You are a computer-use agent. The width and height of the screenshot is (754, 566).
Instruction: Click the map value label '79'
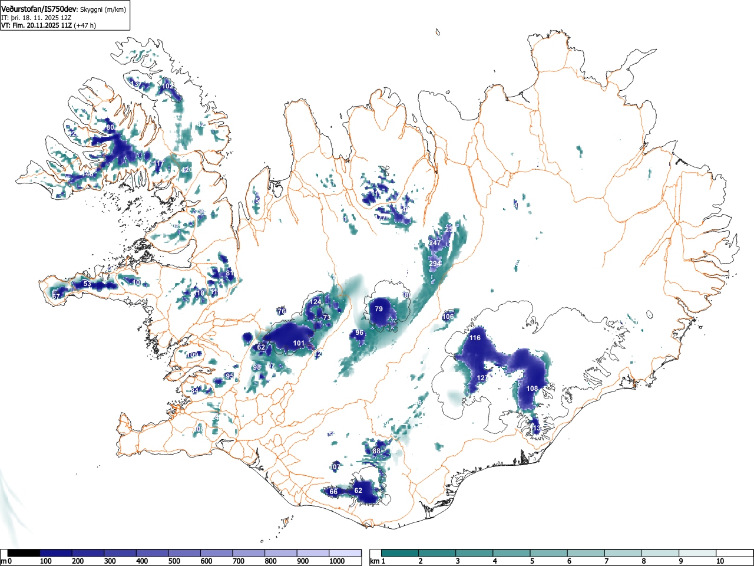coord(379,309)
